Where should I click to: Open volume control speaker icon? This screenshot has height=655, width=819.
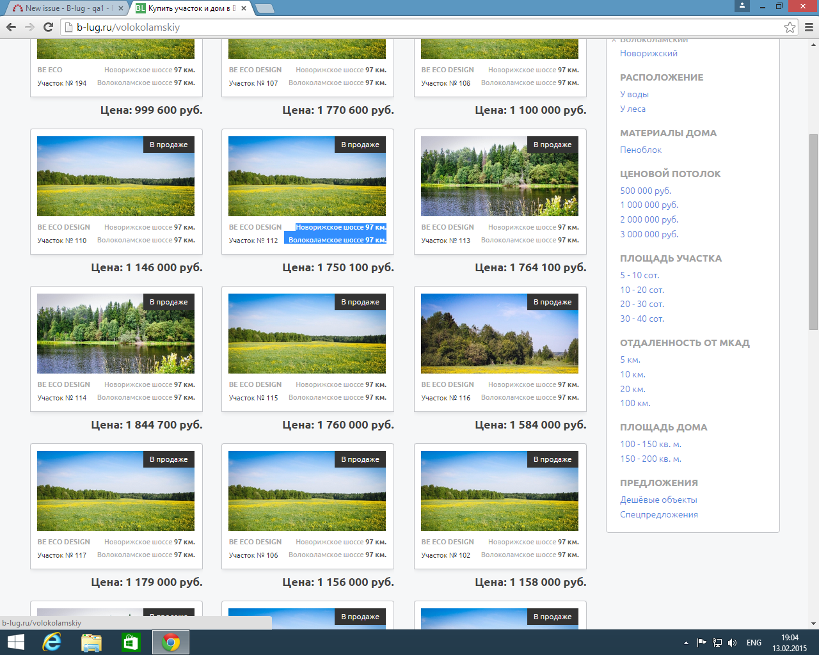click(x=732, y=643)
